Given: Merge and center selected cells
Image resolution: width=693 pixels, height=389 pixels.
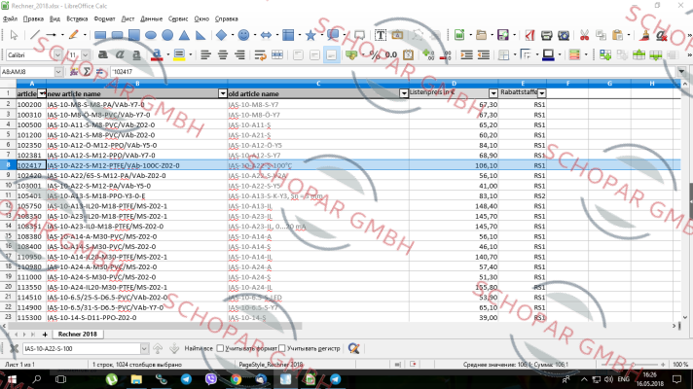Looking at the screenshot, I should click(277, 54).
